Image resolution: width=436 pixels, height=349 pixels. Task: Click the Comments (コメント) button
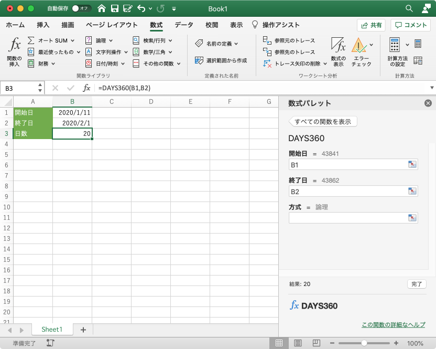click(x=411, y=25)
